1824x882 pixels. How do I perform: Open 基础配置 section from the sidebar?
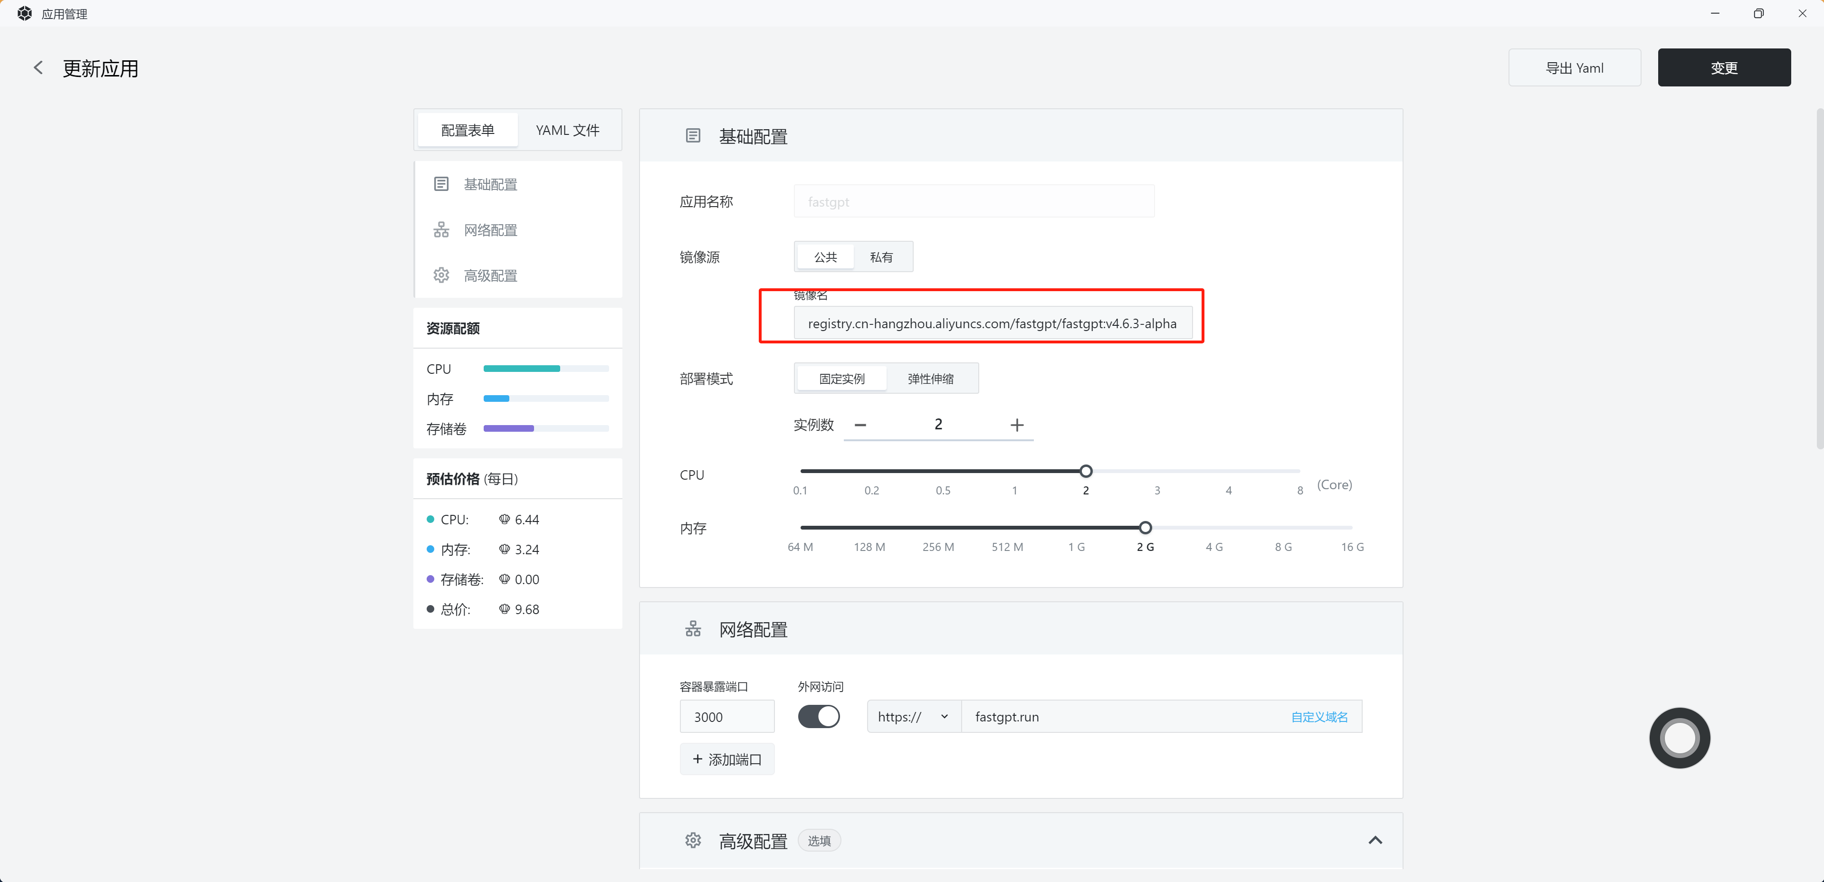click(x=491, y=184)
